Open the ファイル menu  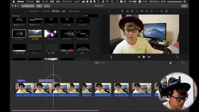[30, 2]
